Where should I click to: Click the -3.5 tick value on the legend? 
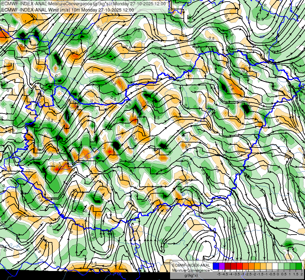(x=237, y=274)
